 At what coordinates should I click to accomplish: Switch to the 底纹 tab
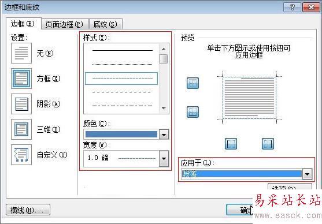coord(105,24)
